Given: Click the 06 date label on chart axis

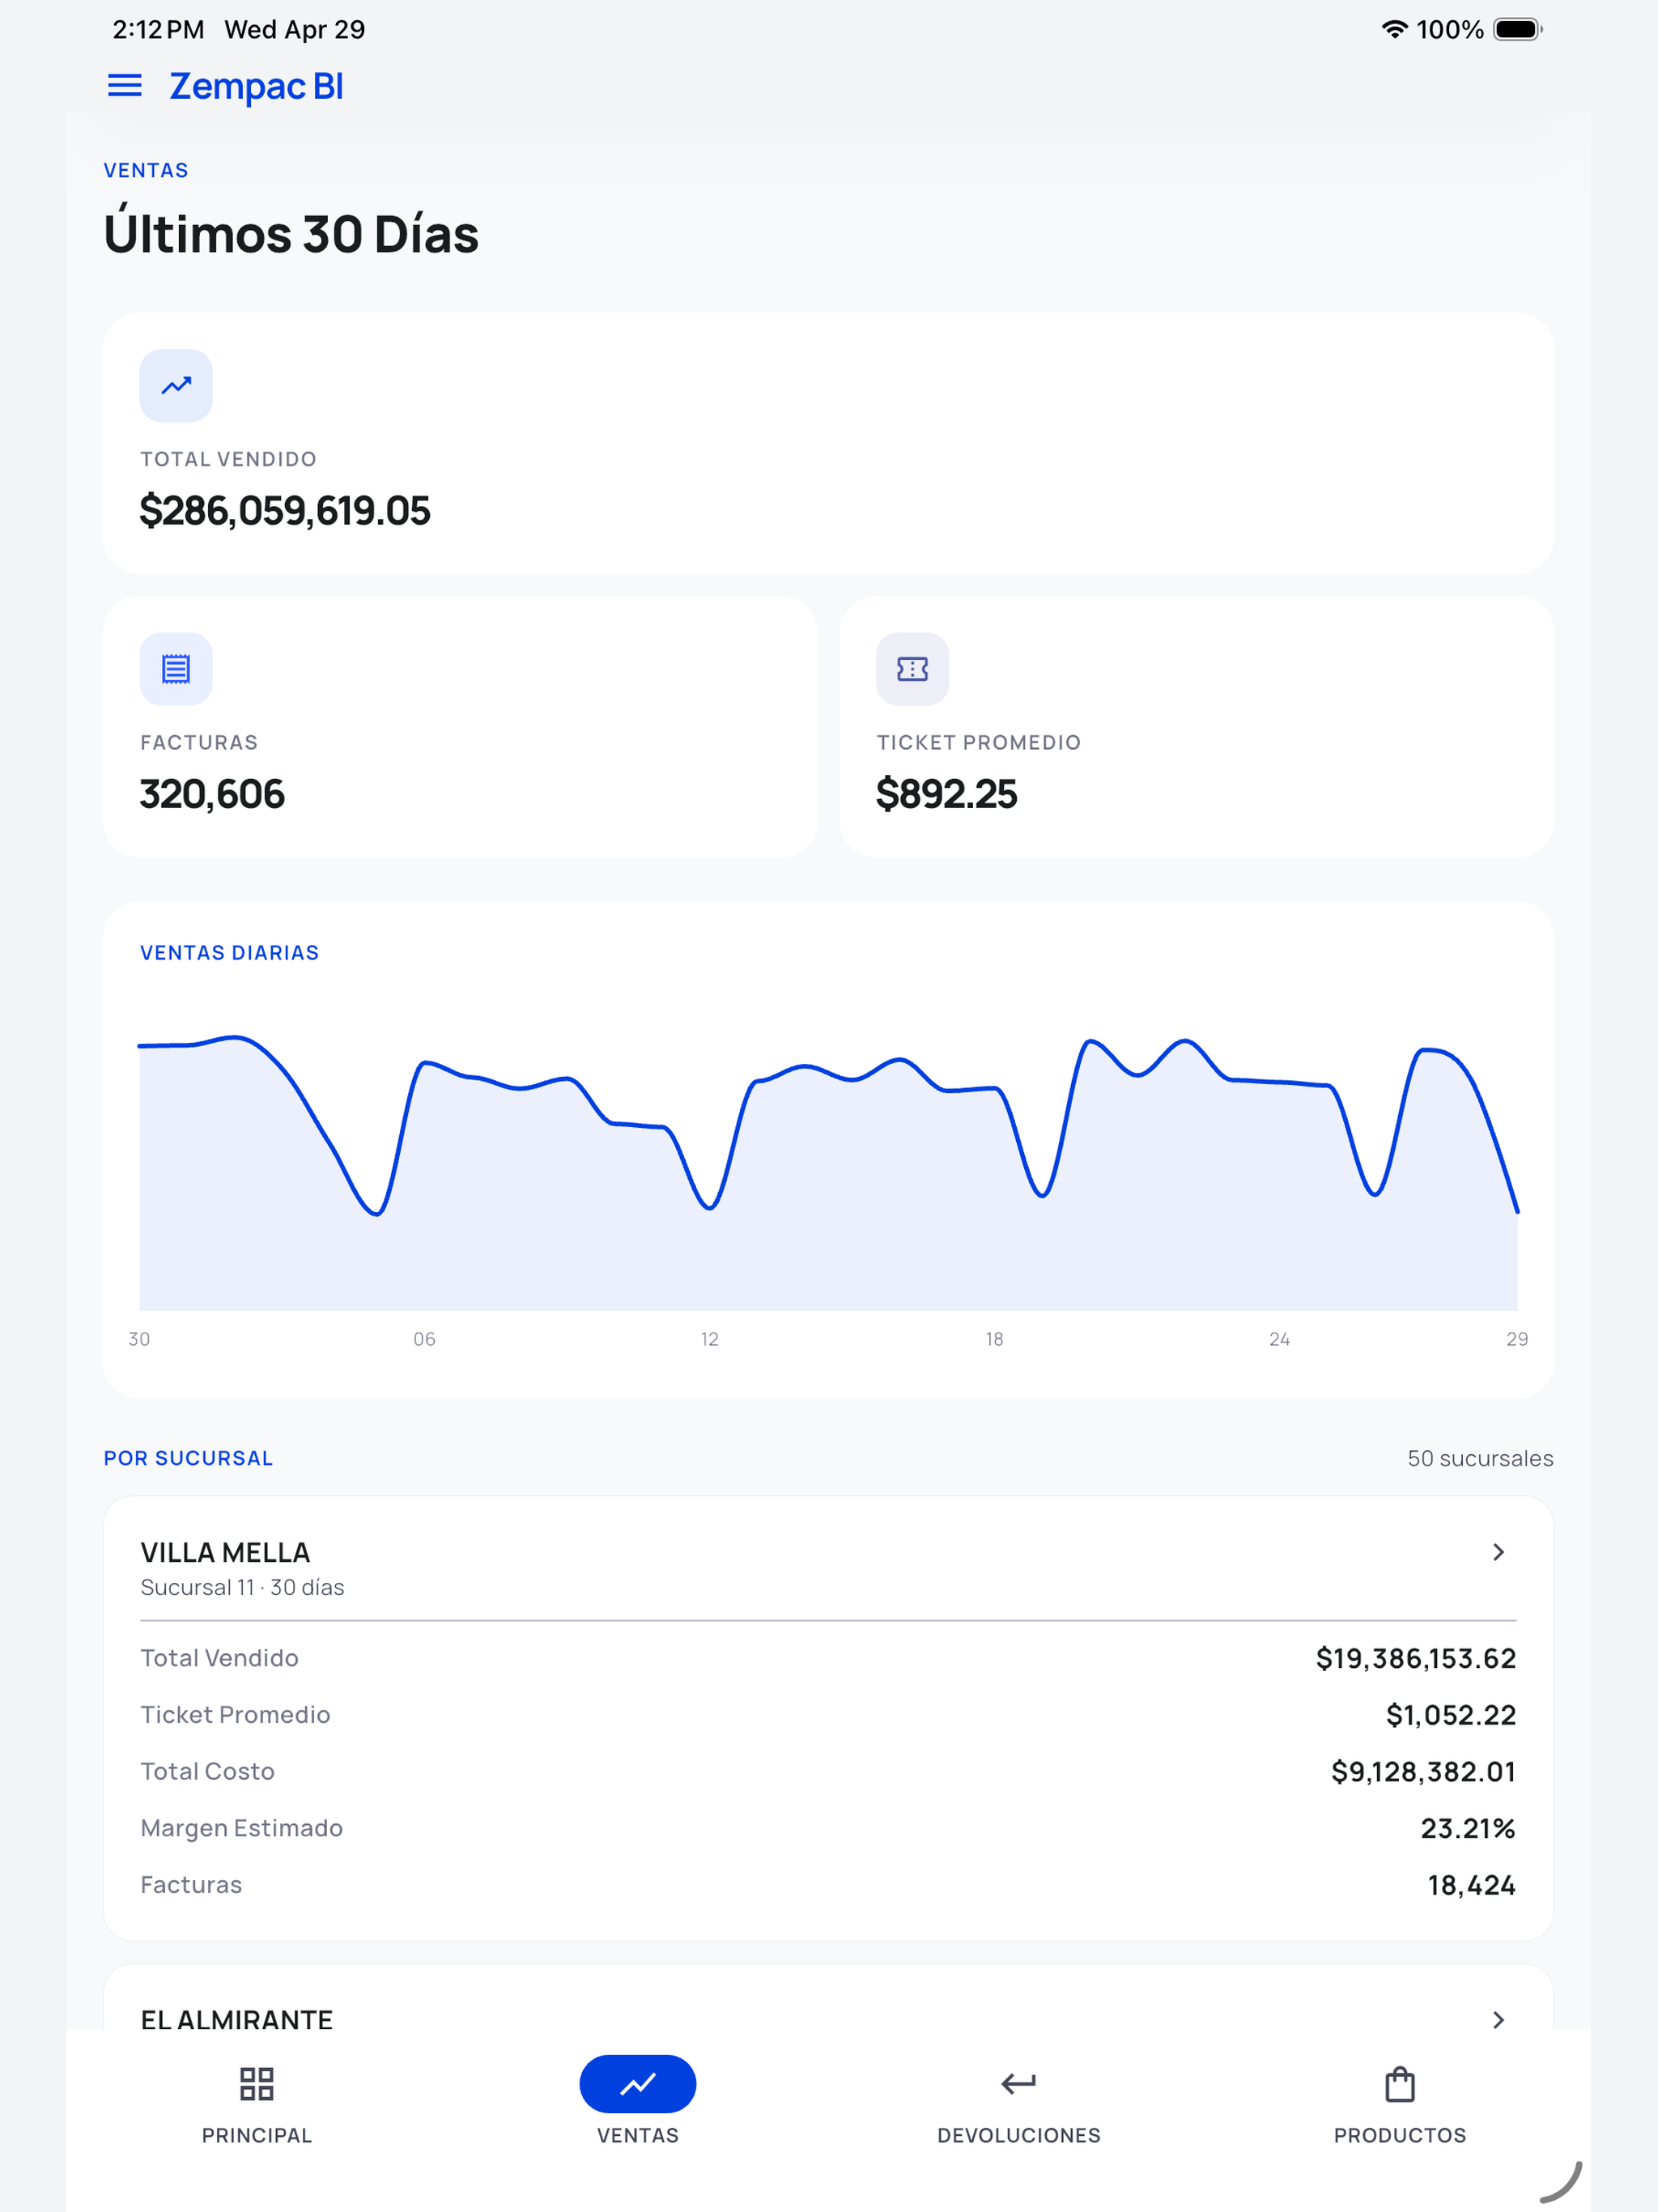Looking at the screenshot, I should [424, 1339].
